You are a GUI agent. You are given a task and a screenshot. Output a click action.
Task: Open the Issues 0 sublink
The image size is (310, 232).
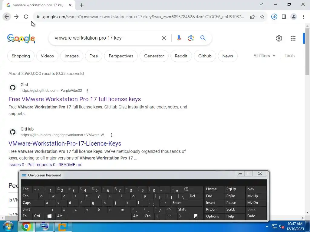[16, 165]
